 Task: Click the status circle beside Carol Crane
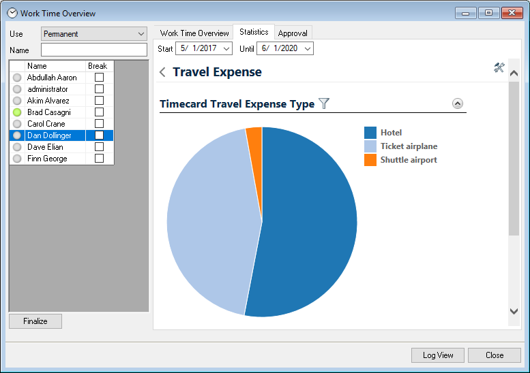17,124
